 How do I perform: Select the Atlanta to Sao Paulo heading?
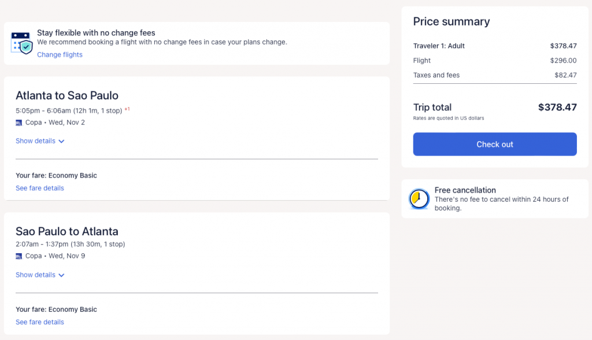coord(67,95)
